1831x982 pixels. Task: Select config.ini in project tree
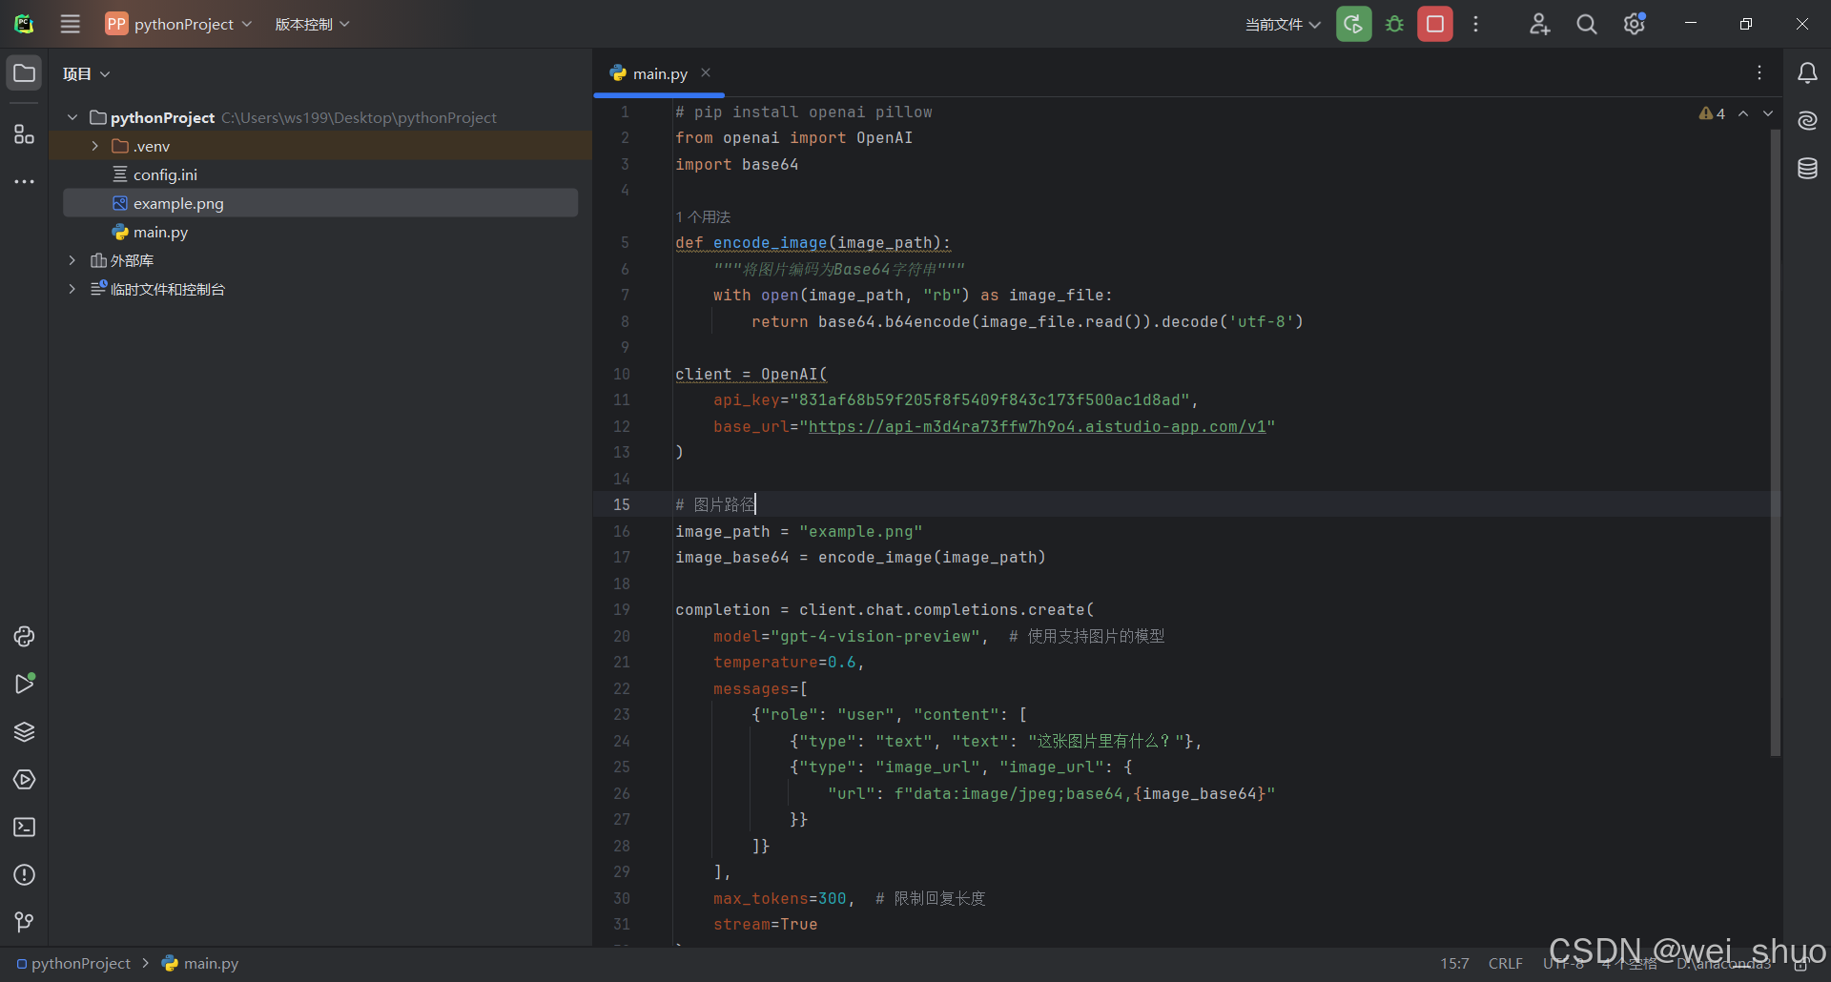165,174
